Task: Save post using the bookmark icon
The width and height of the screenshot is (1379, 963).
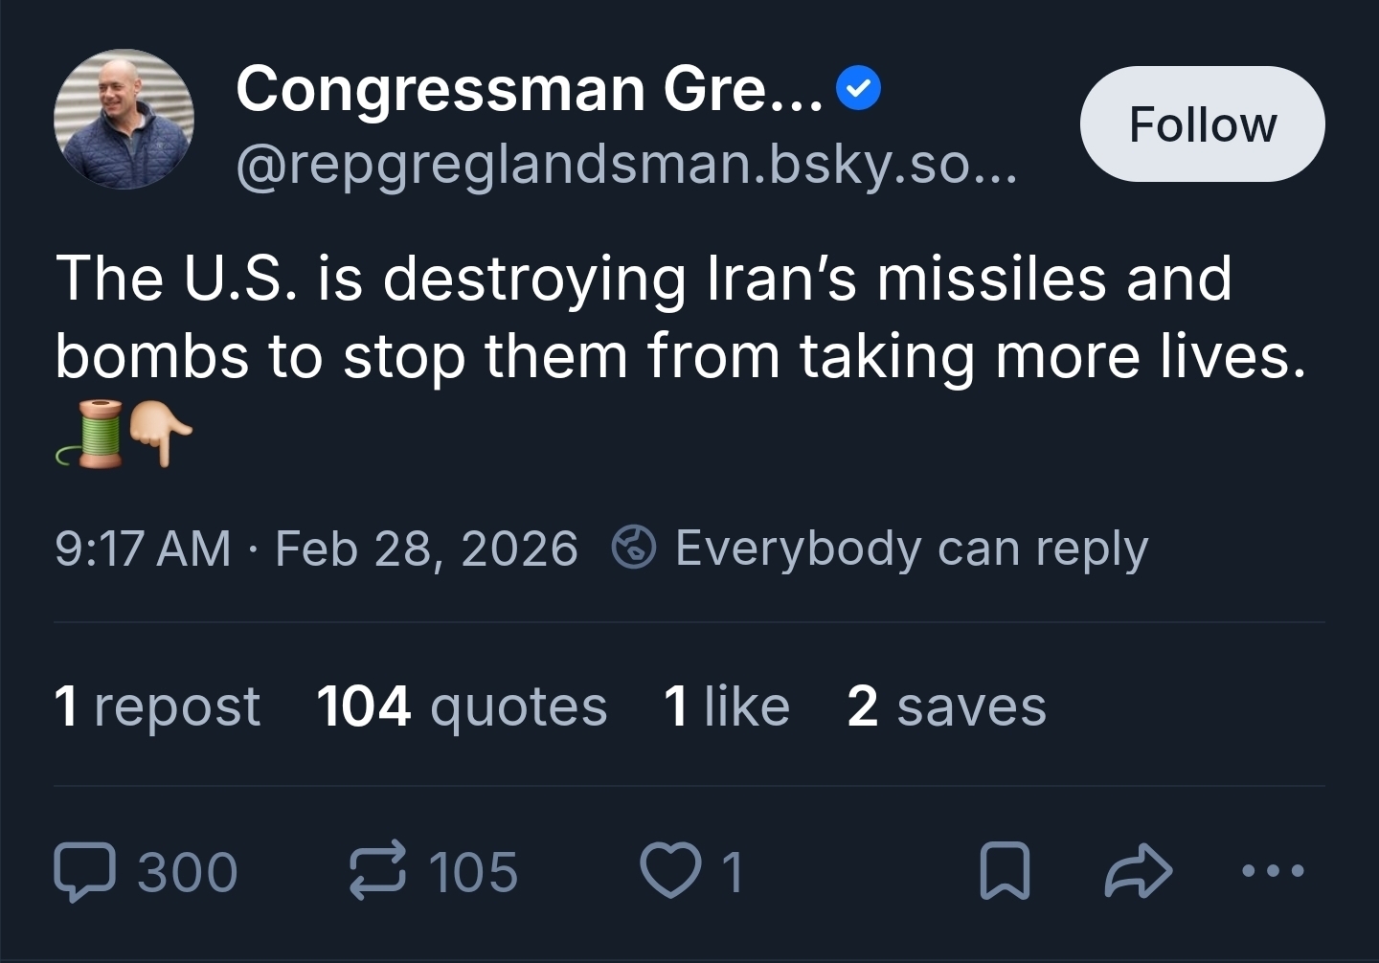Action: (1005, 871)
